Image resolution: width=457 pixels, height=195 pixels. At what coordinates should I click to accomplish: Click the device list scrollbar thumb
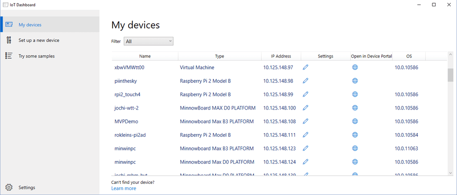[451, 75]
